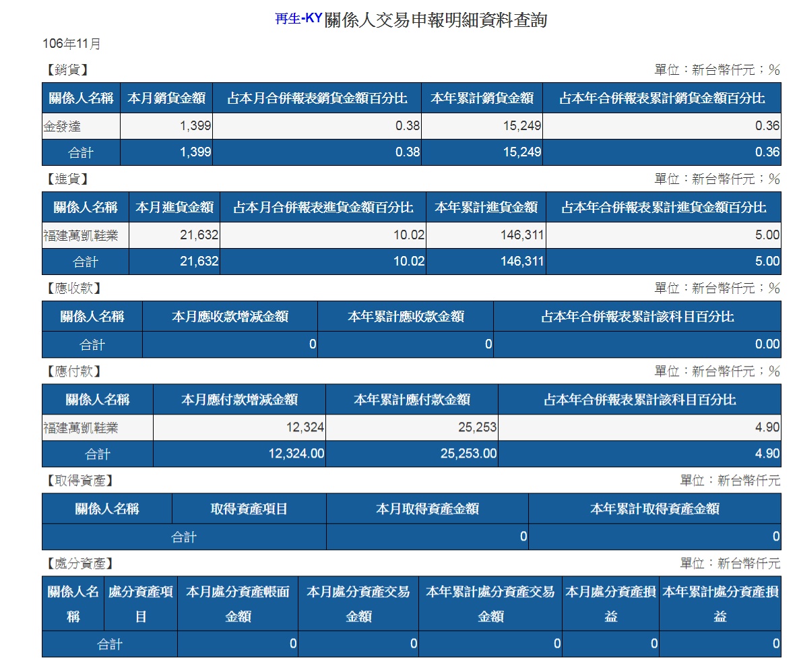Click 合計 in the 取得資產 table
This screenshot has width=797, height=670.
[184, 537]
